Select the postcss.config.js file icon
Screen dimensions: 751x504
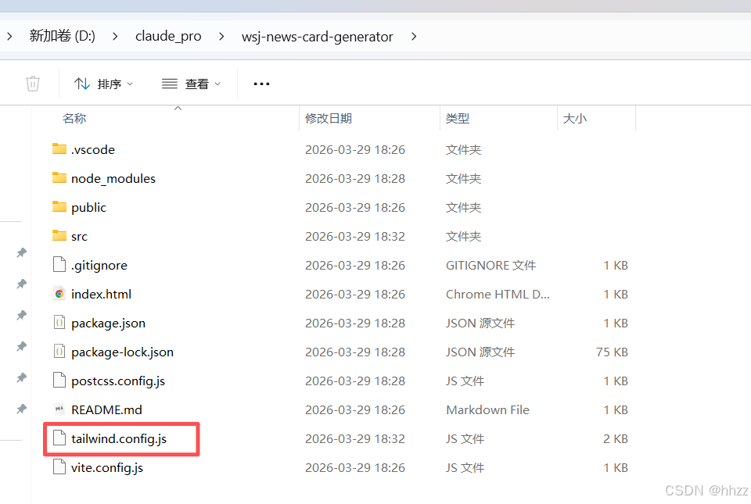[x=59, y=381]
